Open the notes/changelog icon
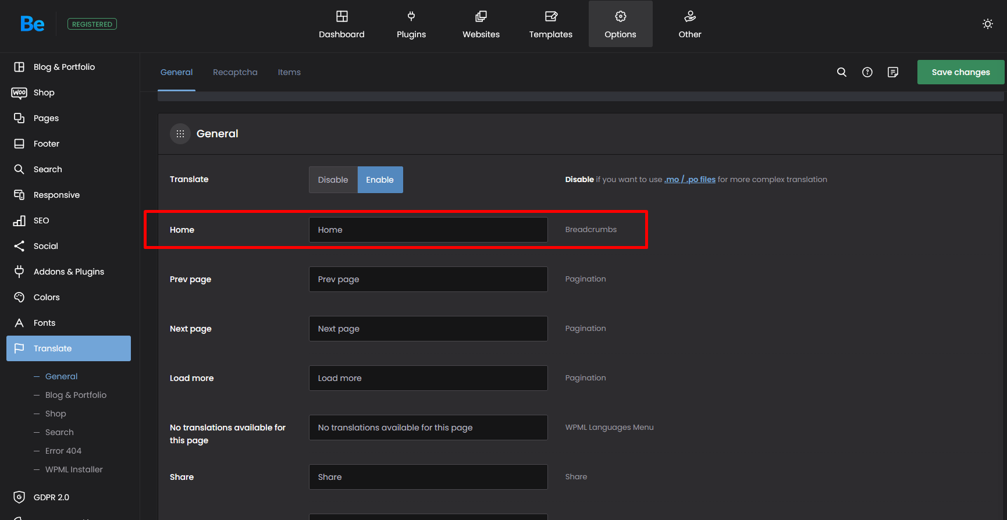The width and height of the screenshot is (1007, 520). (x=893, y=72)
